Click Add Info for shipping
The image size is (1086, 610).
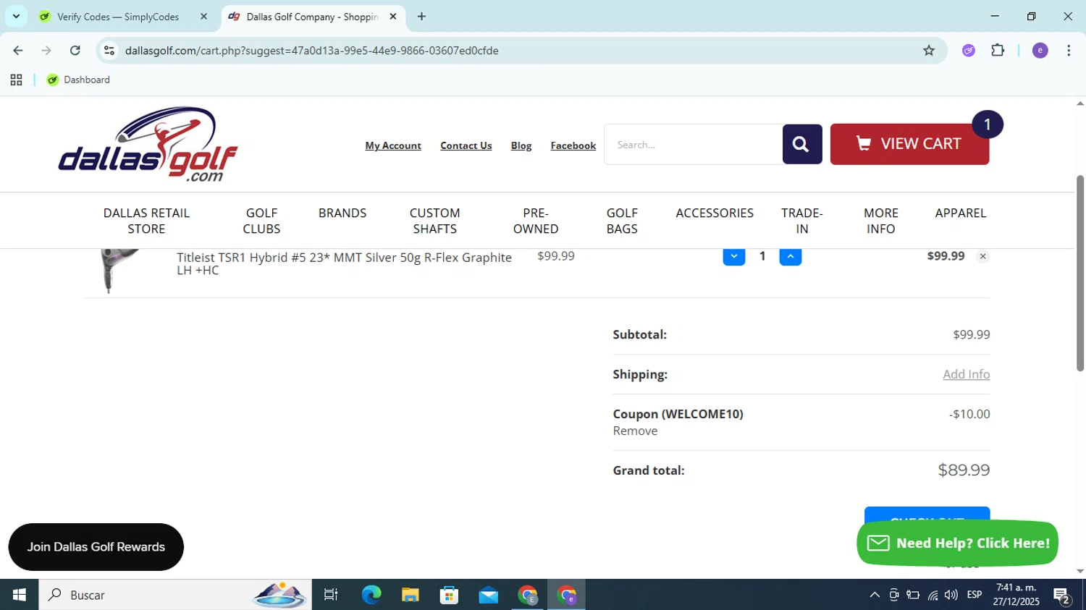[x=966, y=374]
